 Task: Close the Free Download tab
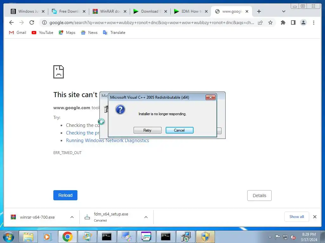(84, 11)
